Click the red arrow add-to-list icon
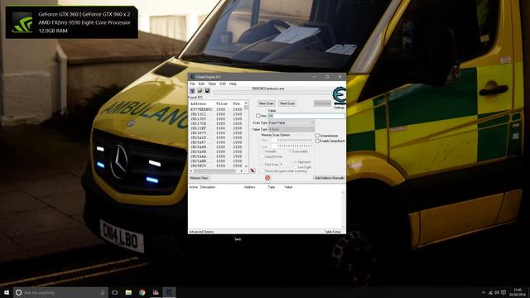The image size is (530, 298). [x=253, y=171]
